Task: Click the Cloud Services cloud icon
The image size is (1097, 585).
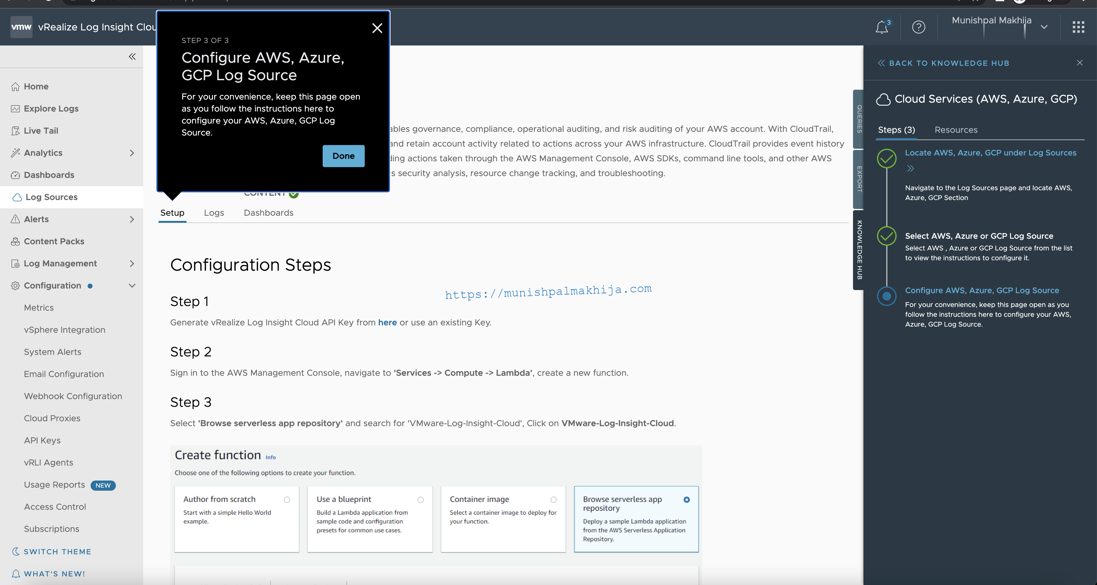Action: pyautogui.click(x=883, y=99)
